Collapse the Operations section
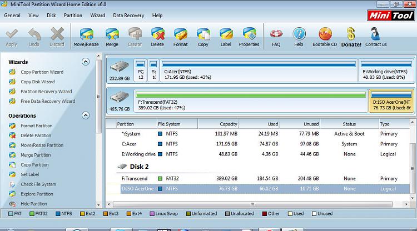The image size is (417, 231). click(x=86, y=115)
